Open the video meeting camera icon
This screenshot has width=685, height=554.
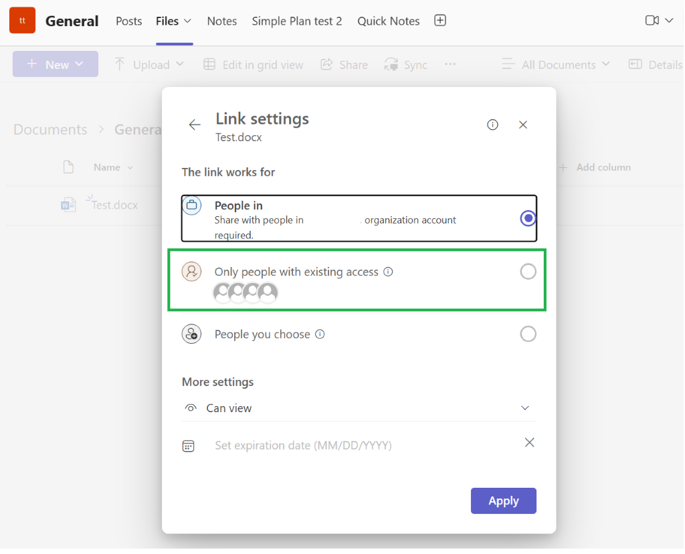click(x=652, y=21)
